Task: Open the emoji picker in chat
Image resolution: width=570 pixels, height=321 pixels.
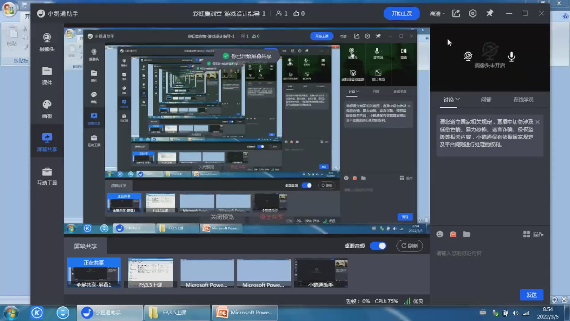Action: (x=440, y=234)
